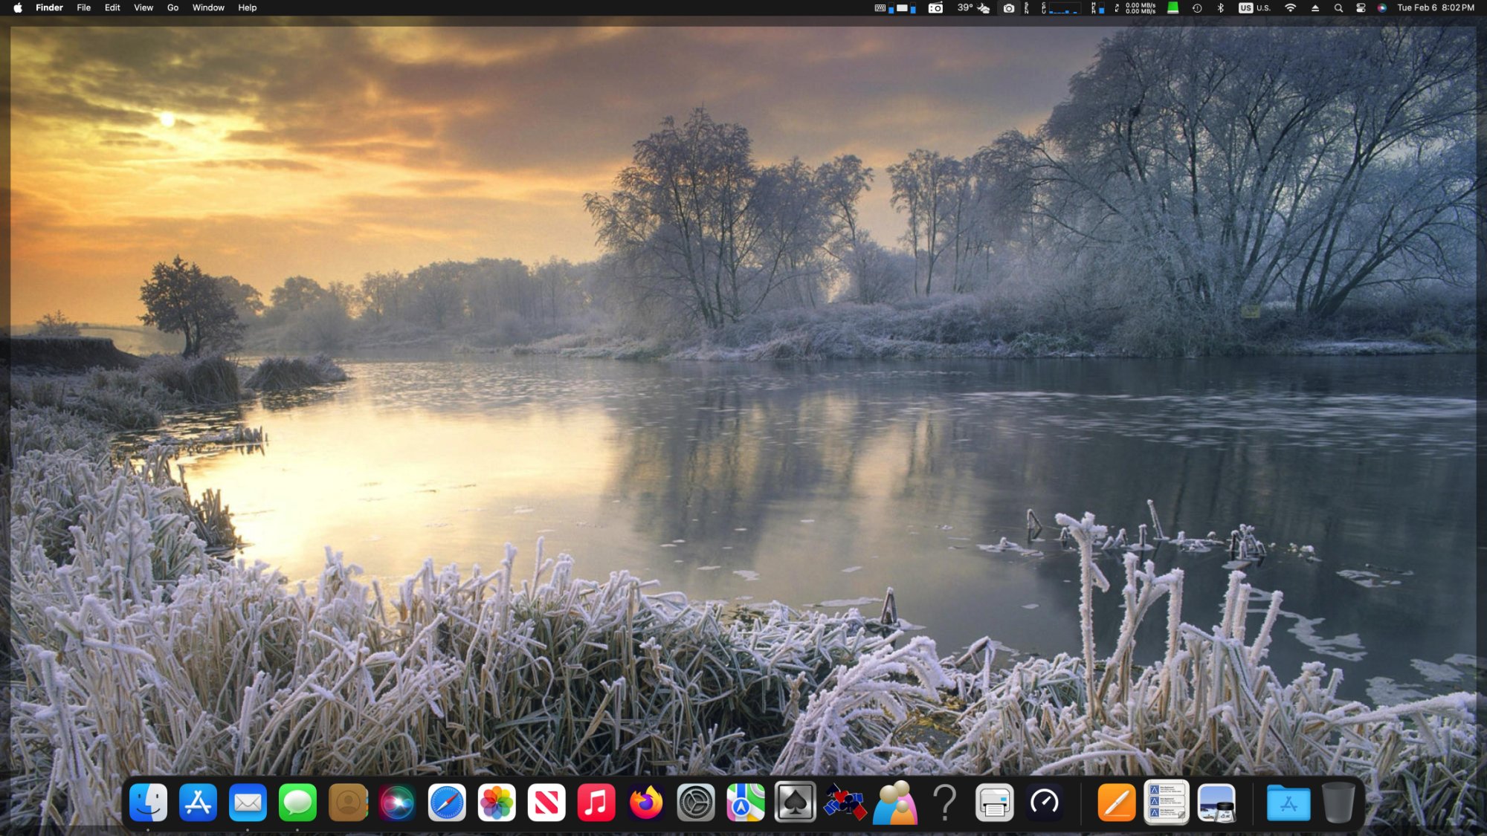Viewport: 1487px width, 836px height.
Task: Open the Pages app in Dock
Action: pyautogui.click(x=1116, y=803)
